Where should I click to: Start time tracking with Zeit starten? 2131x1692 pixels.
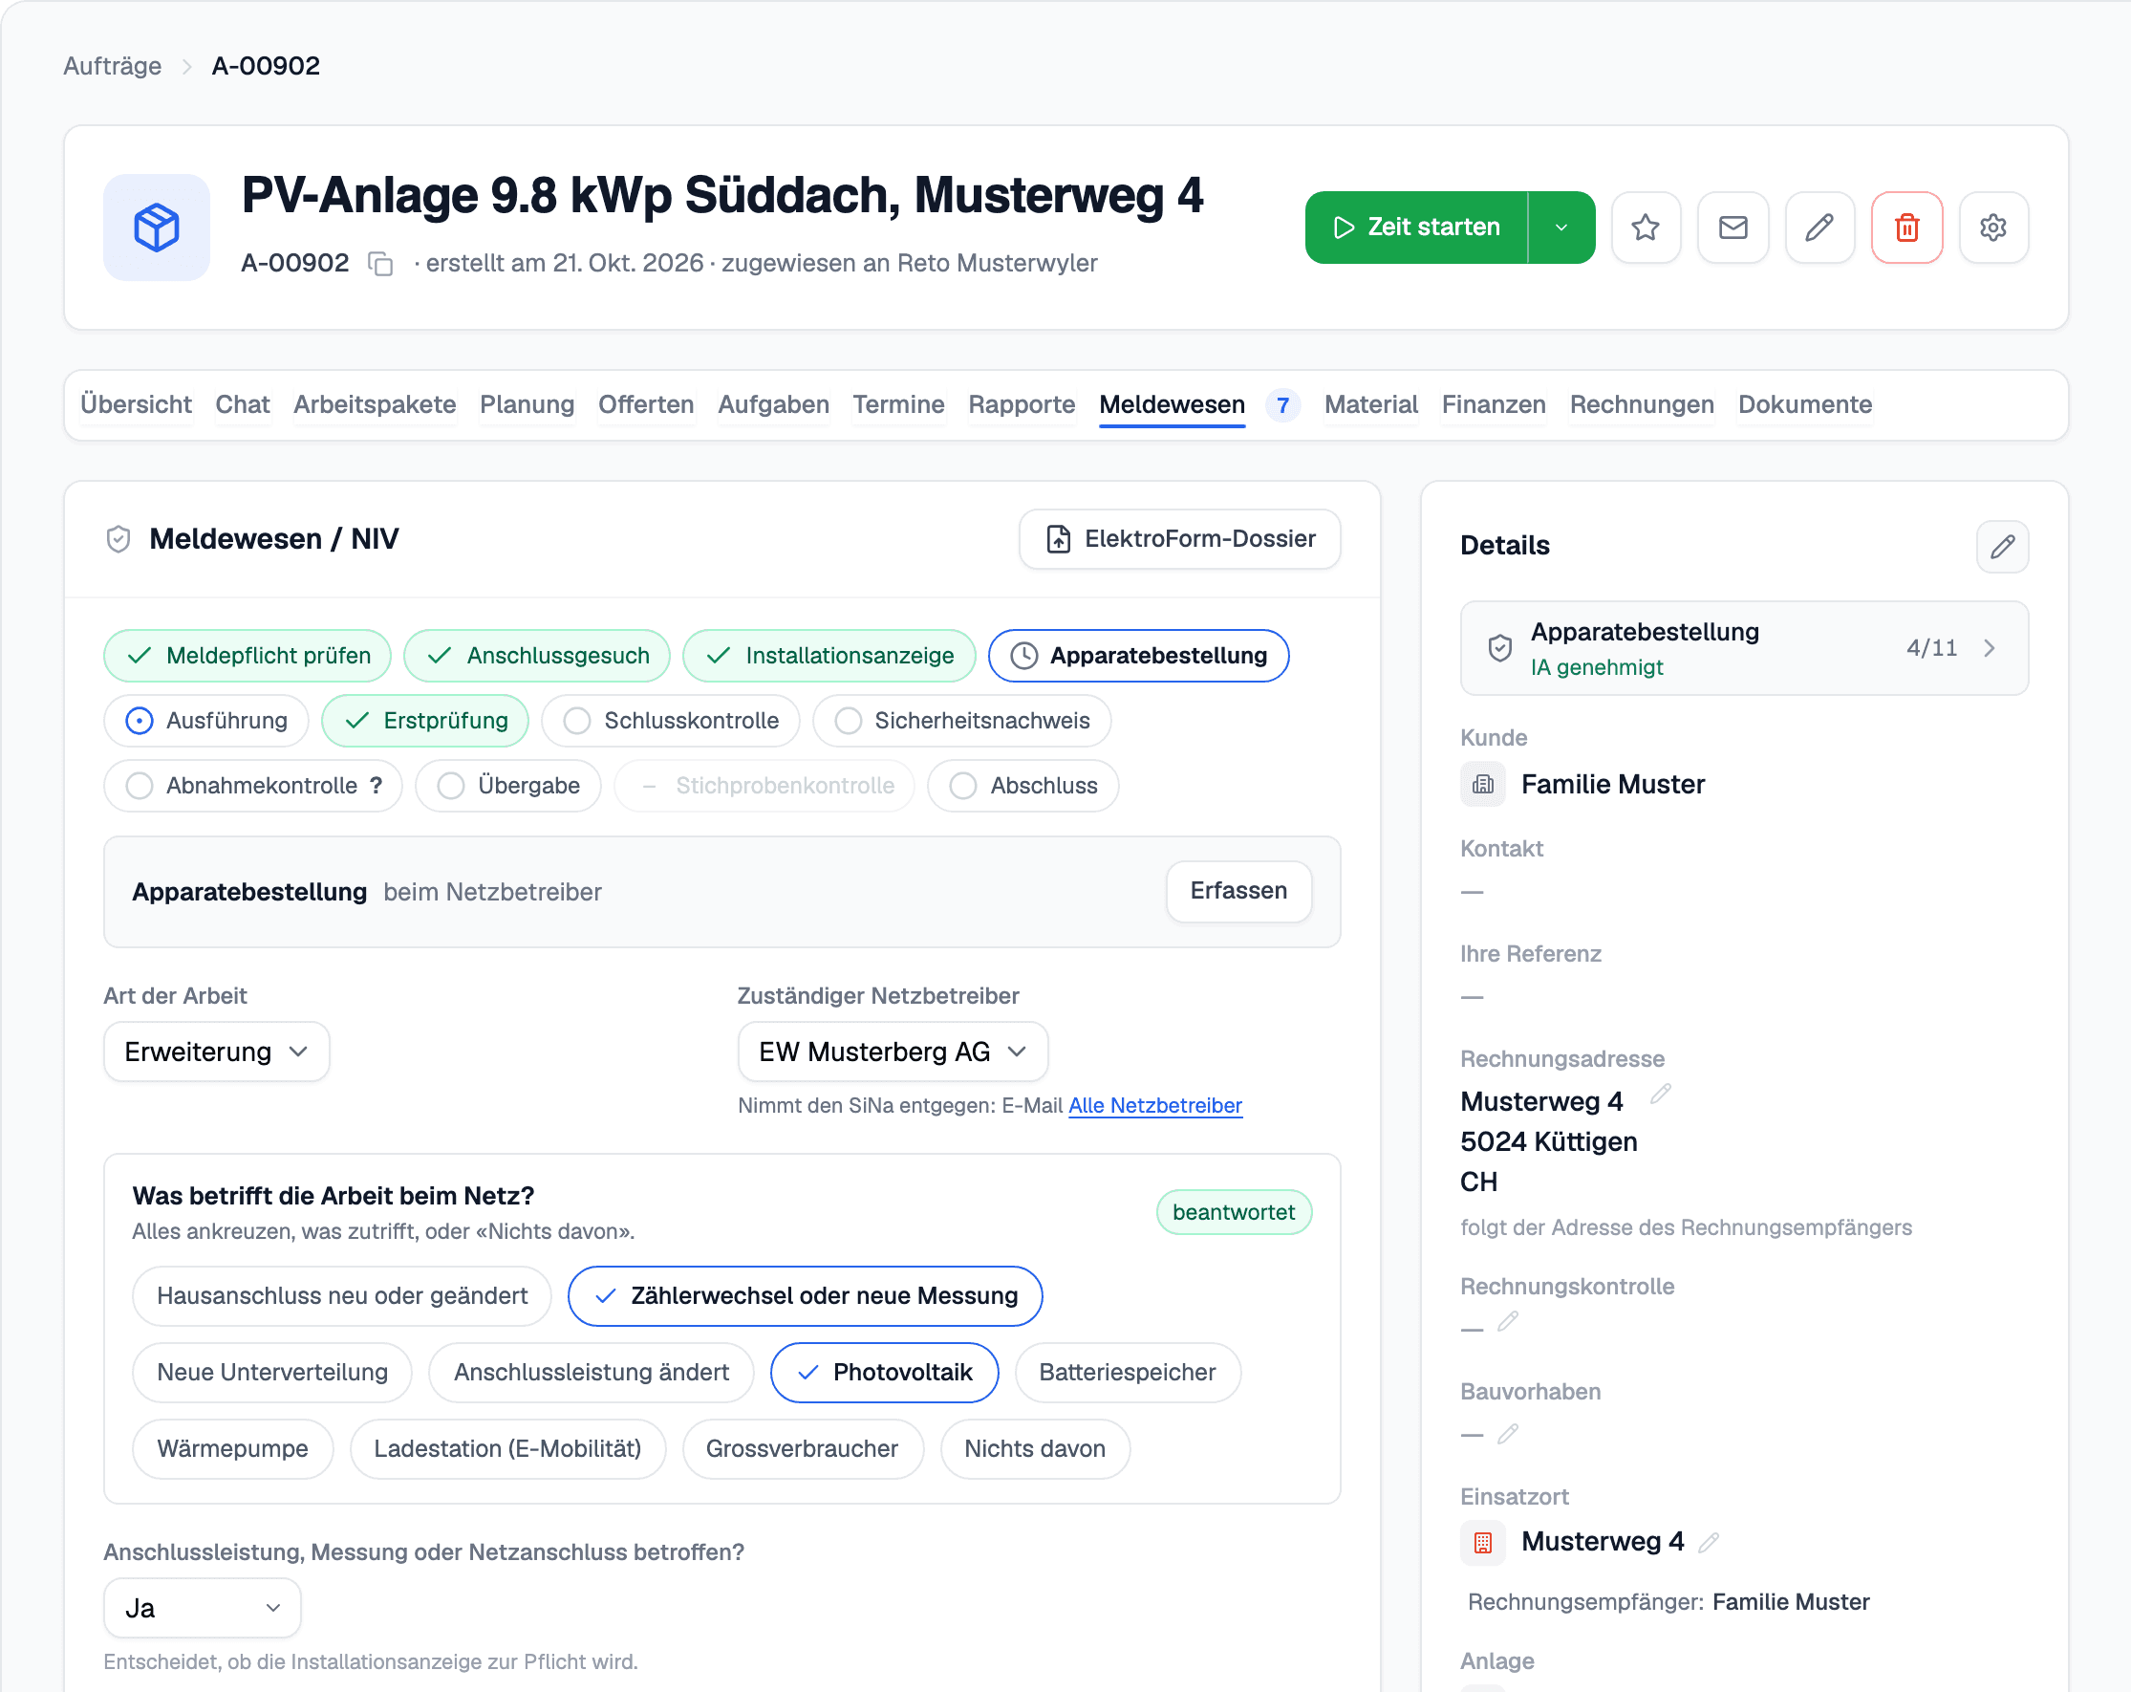point(1416,228)
